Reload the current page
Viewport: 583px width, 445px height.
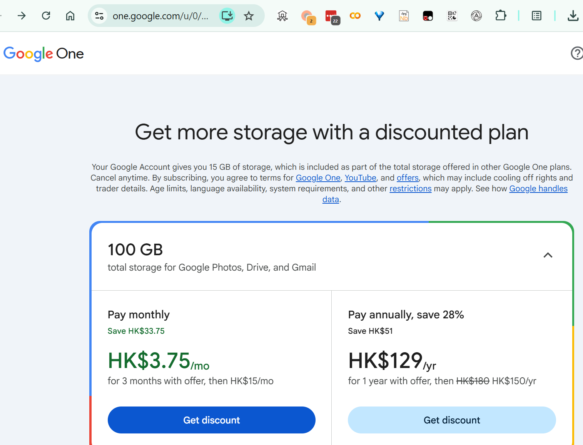point(46,16)
